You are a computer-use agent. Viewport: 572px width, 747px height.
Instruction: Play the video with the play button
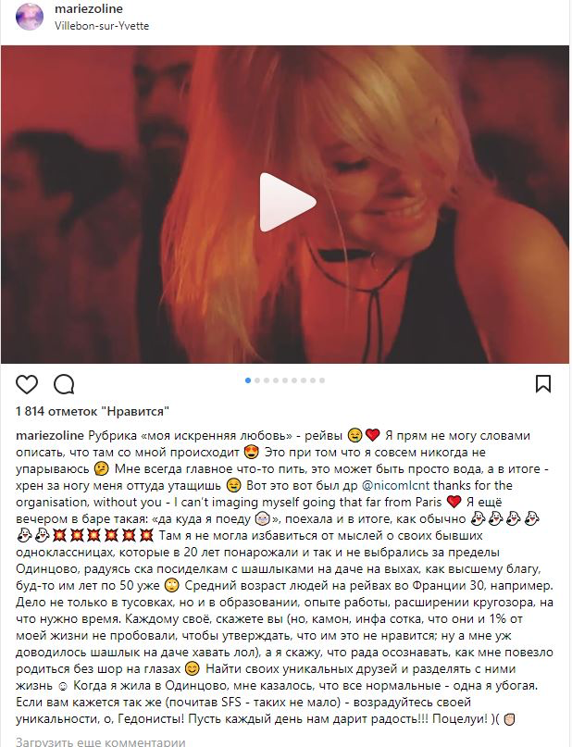click(287, 203)
